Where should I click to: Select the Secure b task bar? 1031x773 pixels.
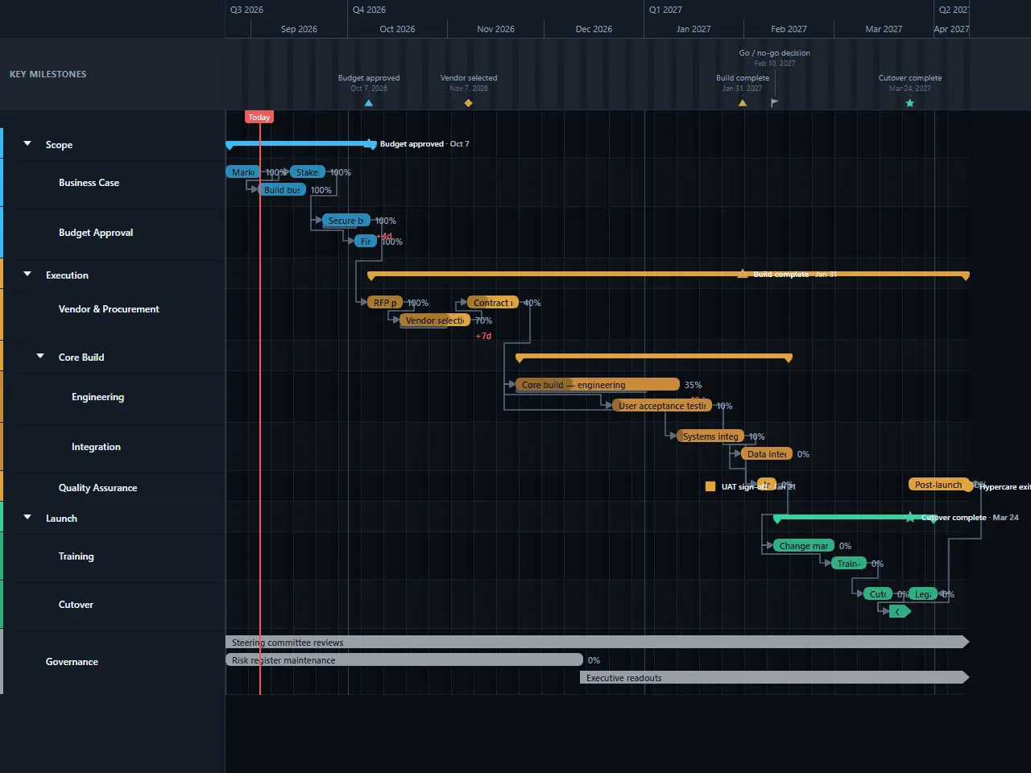(346, 221)
